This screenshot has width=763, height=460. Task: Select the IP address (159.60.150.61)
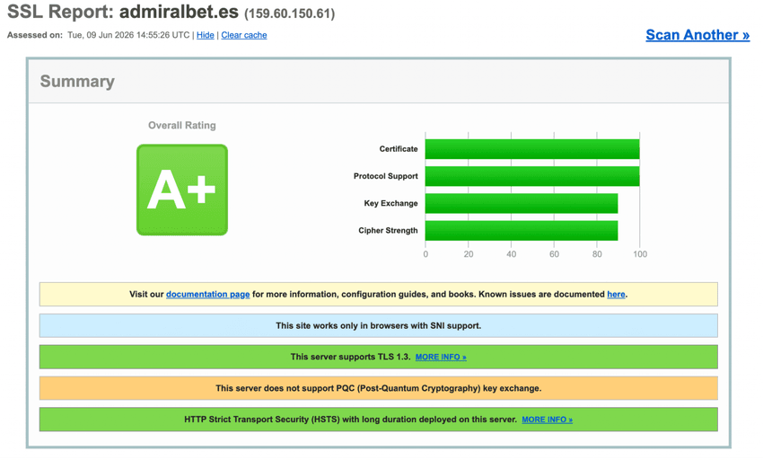pos(290,13)
